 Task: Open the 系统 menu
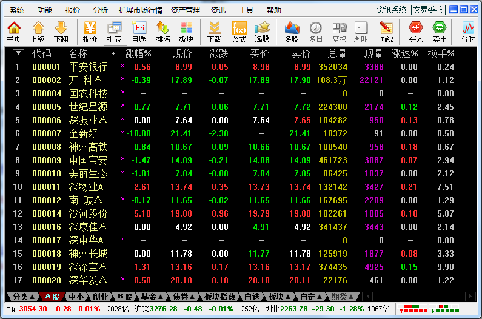[17, 10]
